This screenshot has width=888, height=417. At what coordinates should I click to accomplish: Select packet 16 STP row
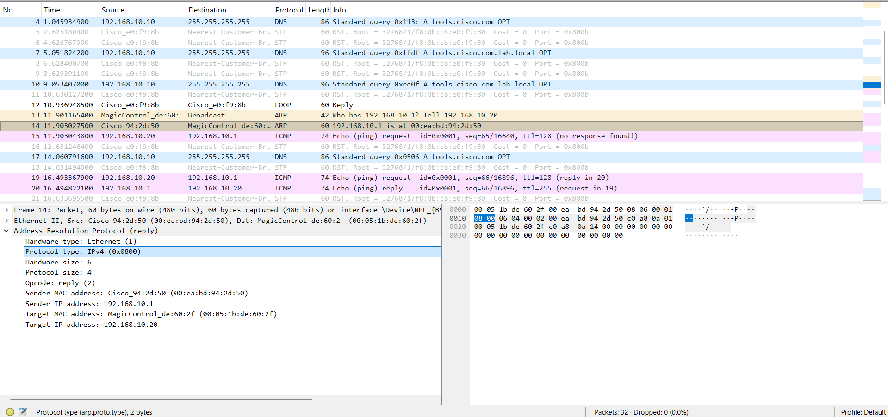(x=431, y=147)
